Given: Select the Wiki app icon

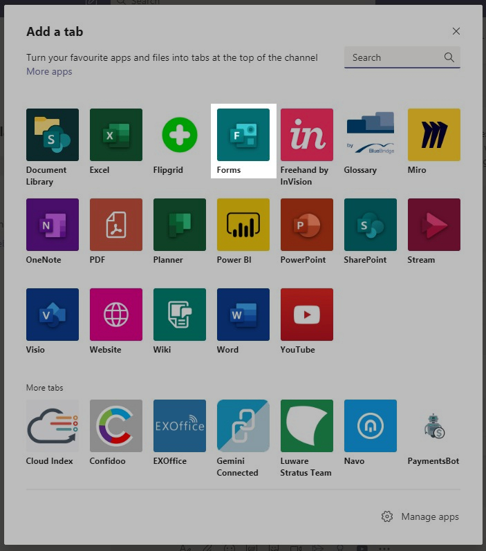Looking at the screenshot, I should (179, 315).
